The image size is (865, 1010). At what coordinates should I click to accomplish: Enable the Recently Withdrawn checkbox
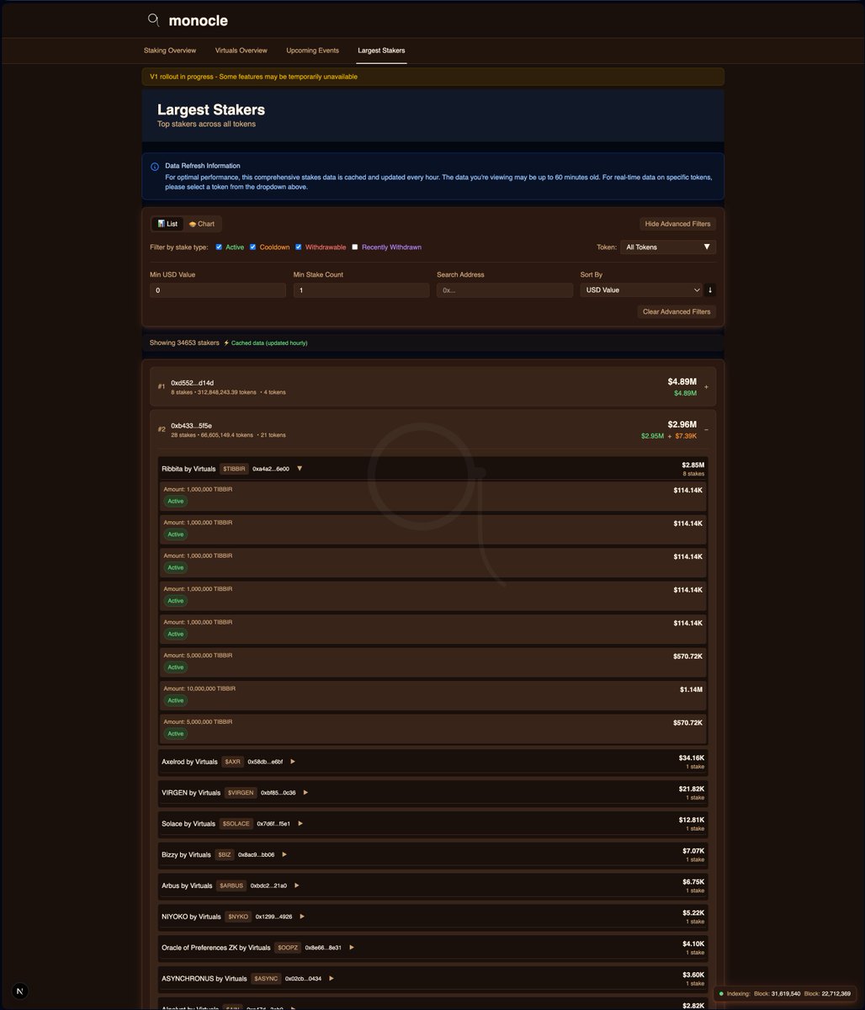(x=355, y=247)
